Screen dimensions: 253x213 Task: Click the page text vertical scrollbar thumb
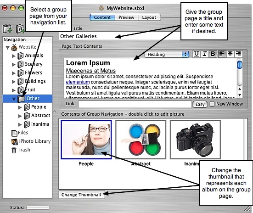(240, 65)
